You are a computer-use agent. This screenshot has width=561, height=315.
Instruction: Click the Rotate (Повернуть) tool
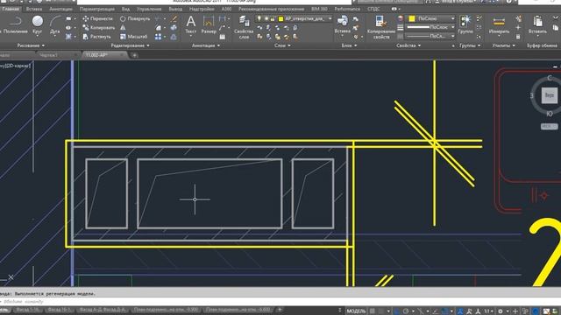pyautogui.click(x=135, y=18)
